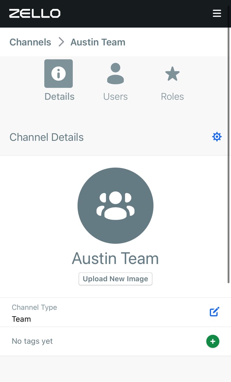
Task: Click the Austin Team channel name heading
Action: (115, 258)
